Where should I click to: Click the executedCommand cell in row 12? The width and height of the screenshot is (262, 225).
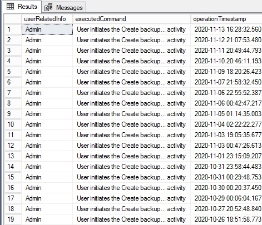pyautogui.click(x=132, y=146)
